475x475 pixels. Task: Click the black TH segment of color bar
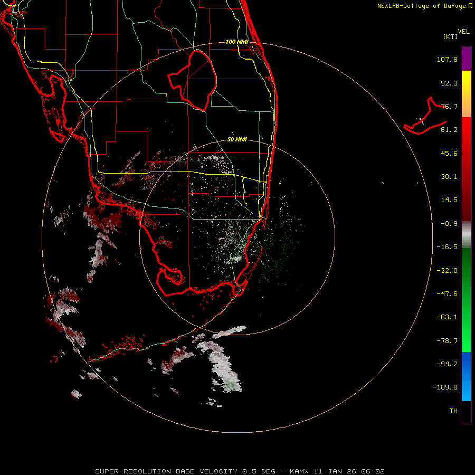(x=466, y=412)
